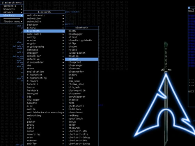
Task: Open the cryptography category
Action: (44, 47)
